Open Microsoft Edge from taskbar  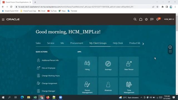click(x=22, y=97)
